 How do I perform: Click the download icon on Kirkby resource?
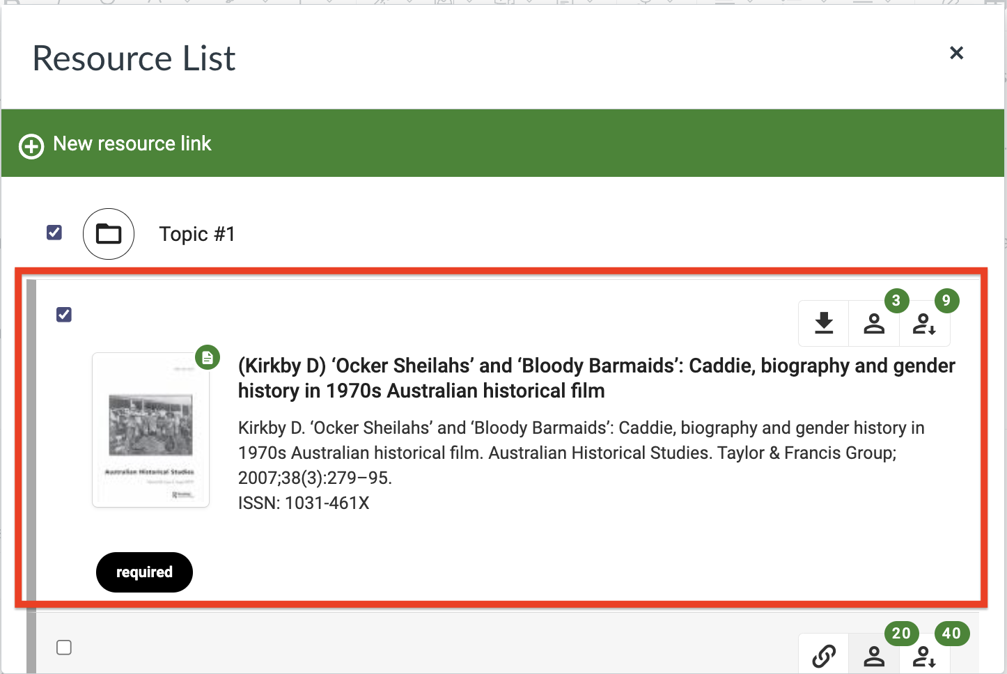tap(824, 323)
